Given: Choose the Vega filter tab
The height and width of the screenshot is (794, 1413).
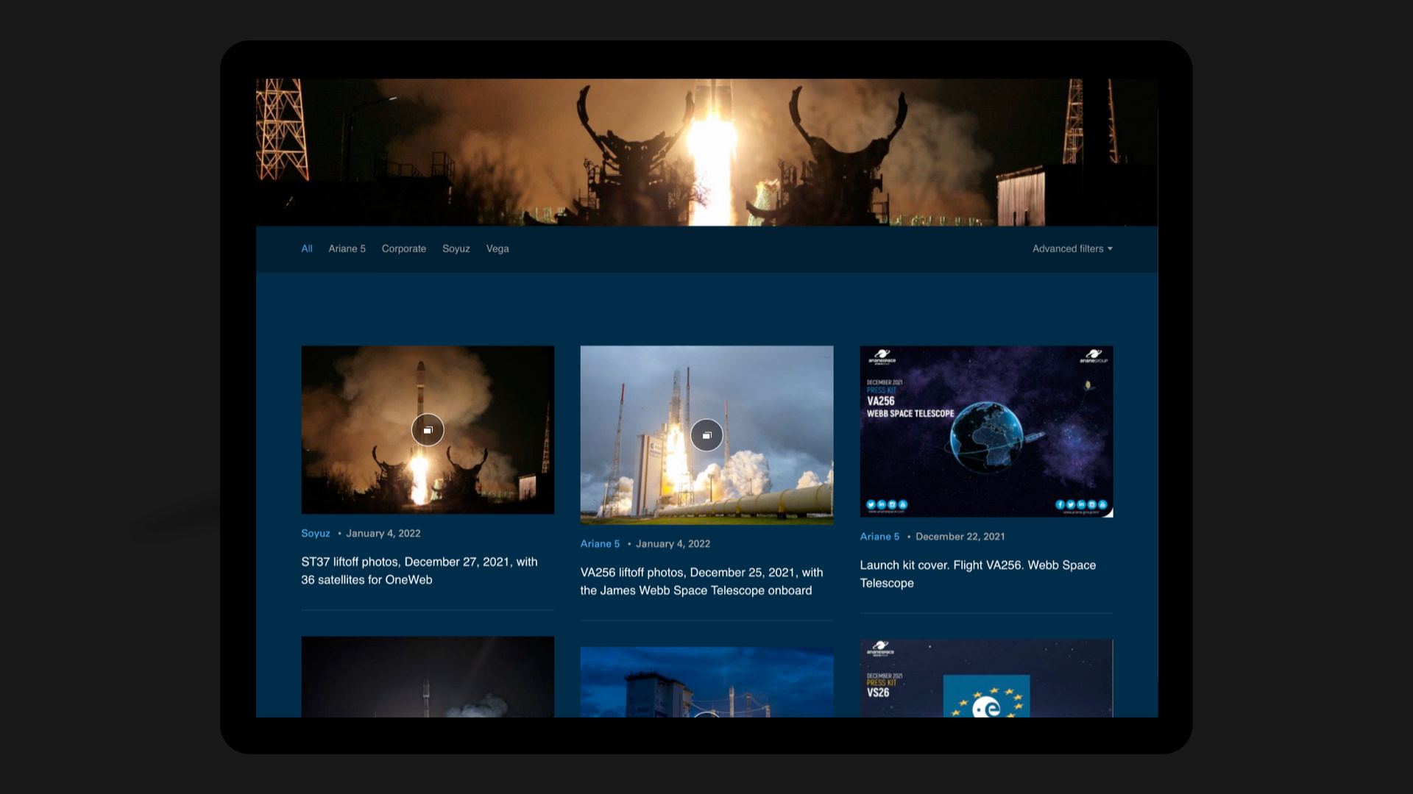Looking at the screenshot, I should click(497, 248).
